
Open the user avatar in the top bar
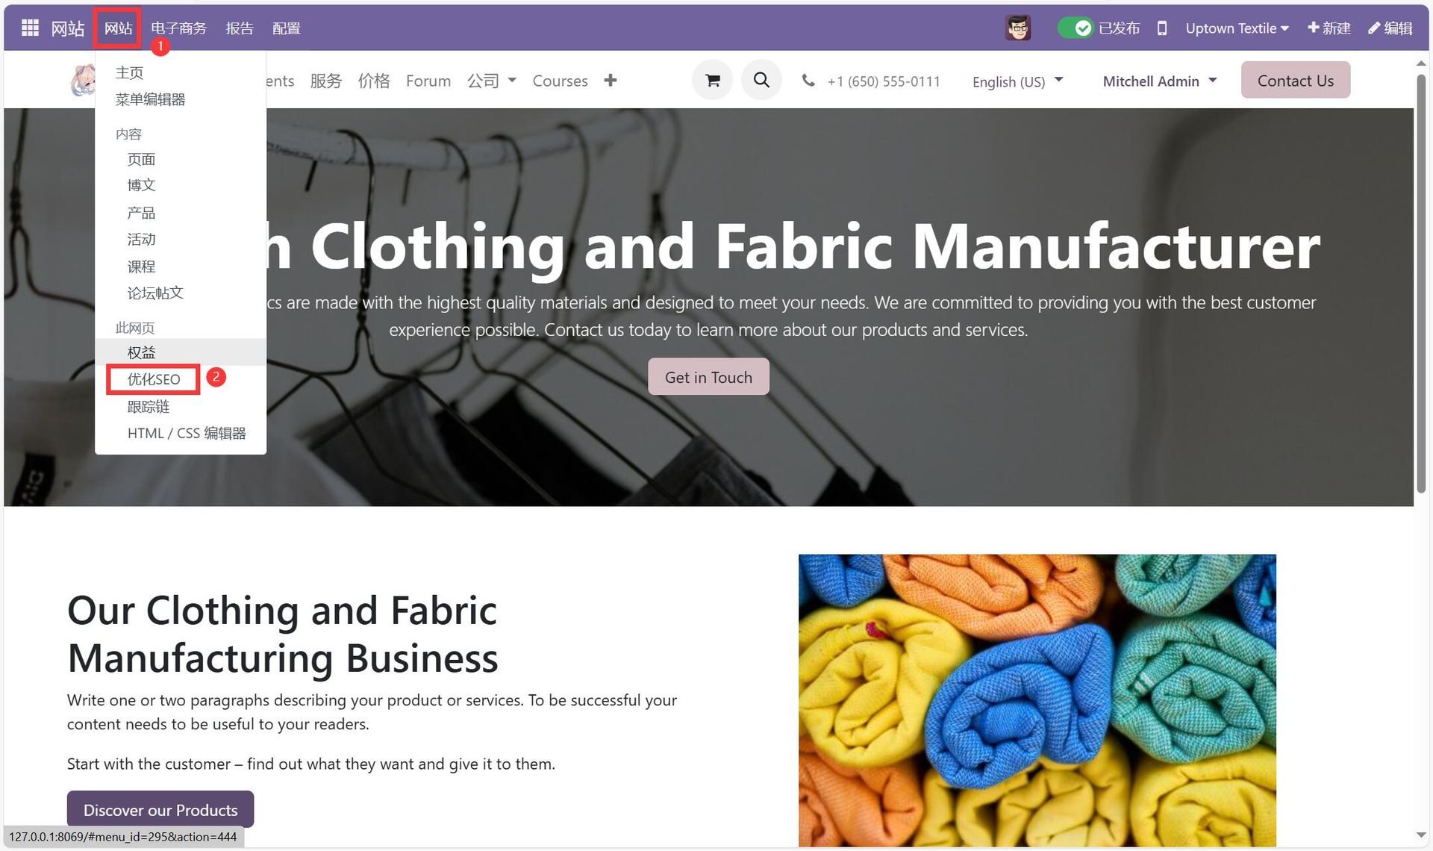click(x=1018, y=28)
